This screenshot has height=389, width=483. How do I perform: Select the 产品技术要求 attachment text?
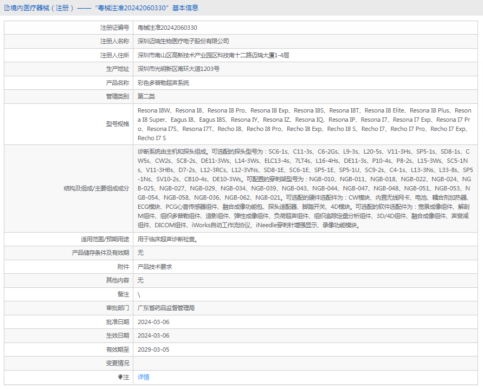point(155,267)
